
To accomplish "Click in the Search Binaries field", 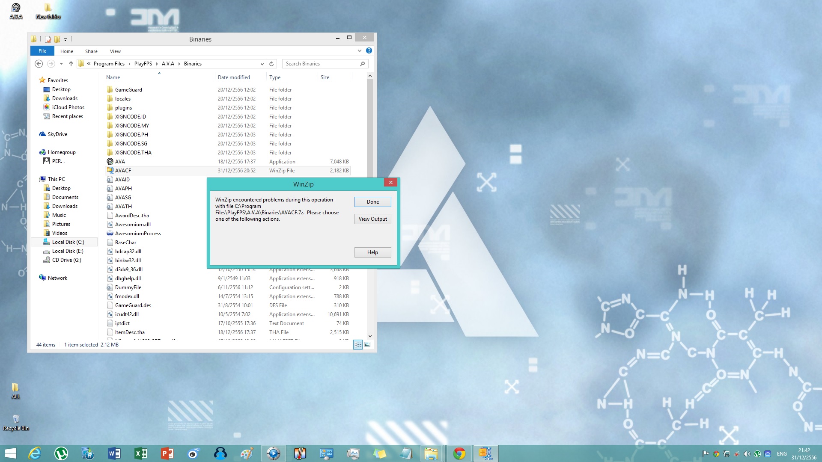I will [x=321, y=64].
